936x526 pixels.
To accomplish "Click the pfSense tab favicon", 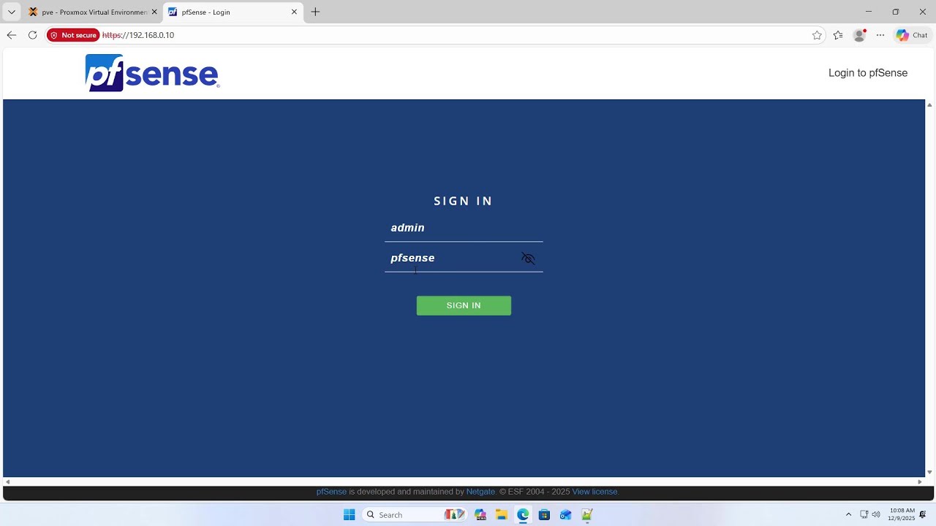I will pyautogui.click(x=173, y=12).
